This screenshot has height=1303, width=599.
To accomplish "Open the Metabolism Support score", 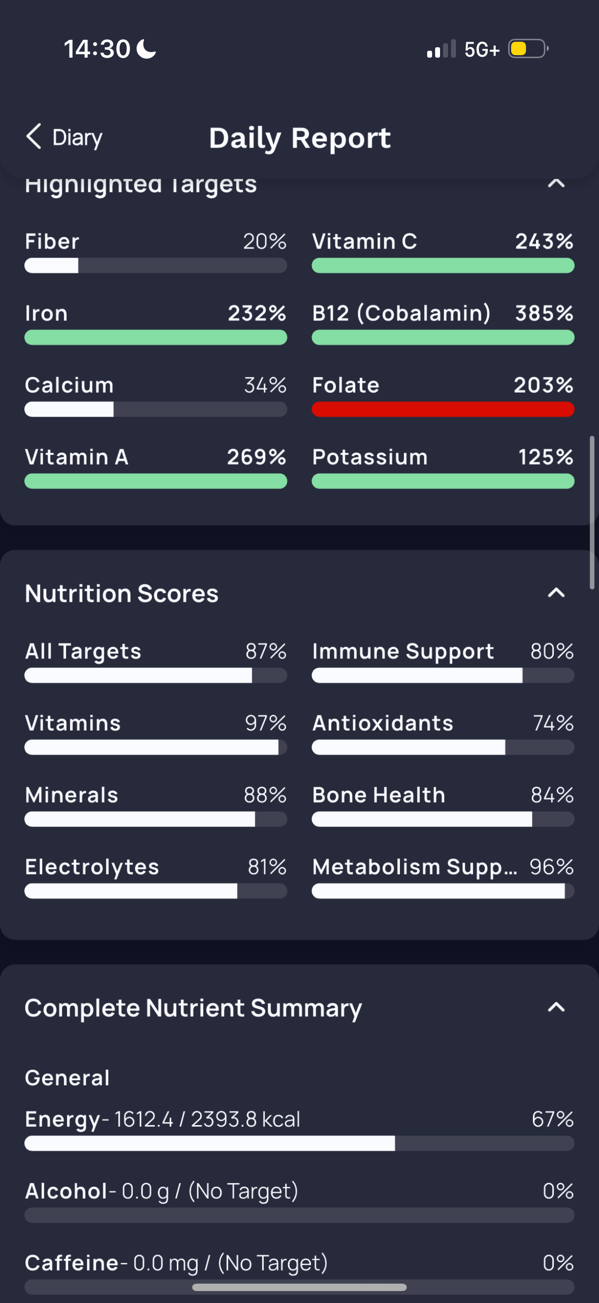I will 443,877.
